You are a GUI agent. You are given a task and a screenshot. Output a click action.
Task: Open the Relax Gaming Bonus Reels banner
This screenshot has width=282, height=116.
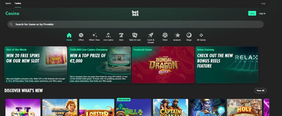pos(226,65)
